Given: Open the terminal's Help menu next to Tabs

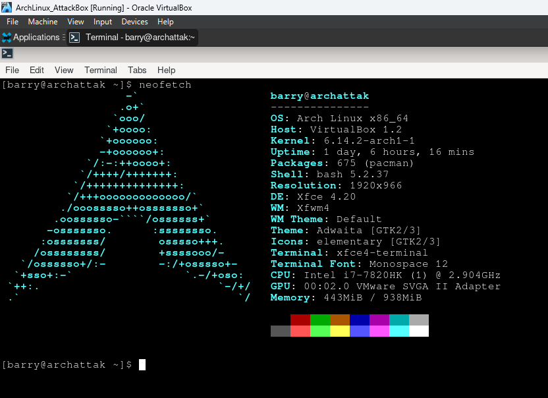Looking at the screenshot, I should click(167, 71).
